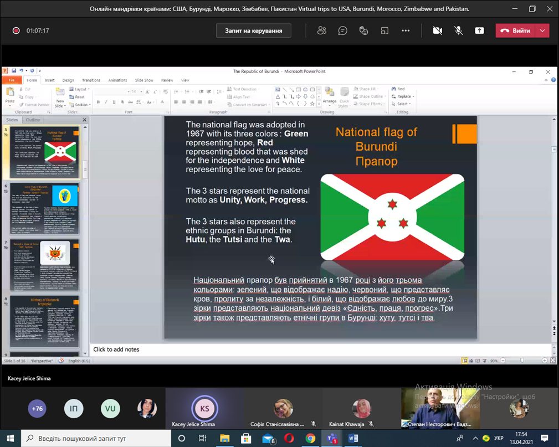559x447 pixels.
Task: Launch Google Chrome from the taskbar
Action: pyautogui.click(x=310, y=438)
